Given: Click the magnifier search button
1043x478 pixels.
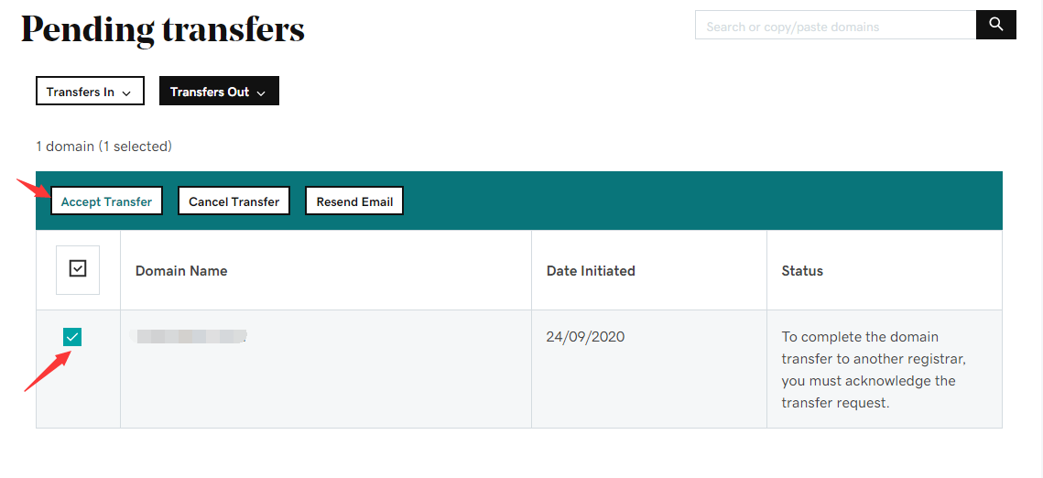Looking at the screenshot, I should point(996,26).
